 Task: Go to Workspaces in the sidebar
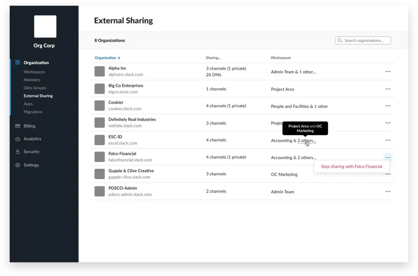pos(34,72)
